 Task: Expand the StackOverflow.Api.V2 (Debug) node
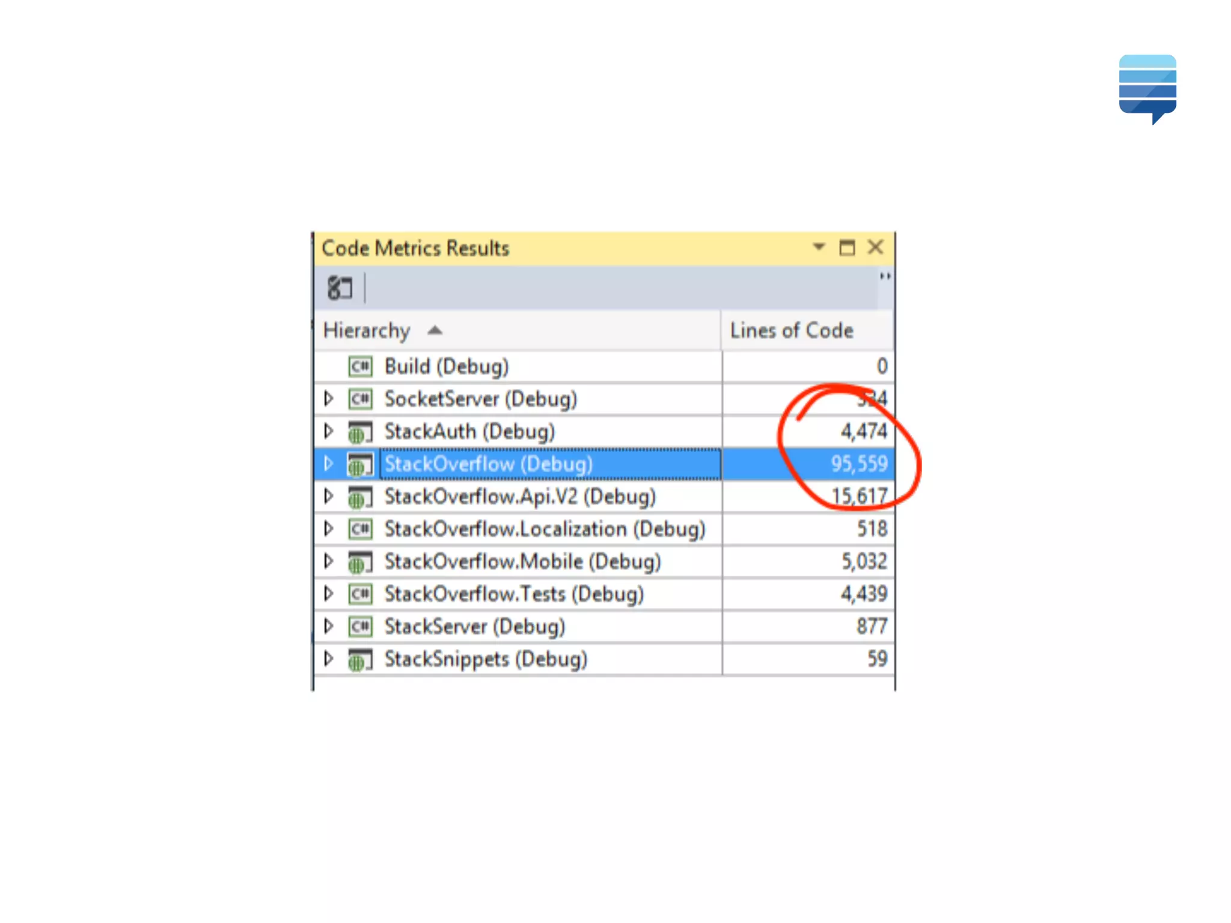click(328, 496)
